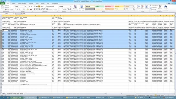Apply the Entrada orange cell style

(x=109, y=9)
